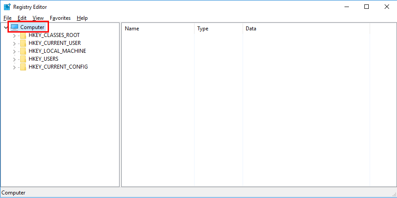397x198 pixels.
Task: Select HKEY_USERS label
Action: pos(43,59)
